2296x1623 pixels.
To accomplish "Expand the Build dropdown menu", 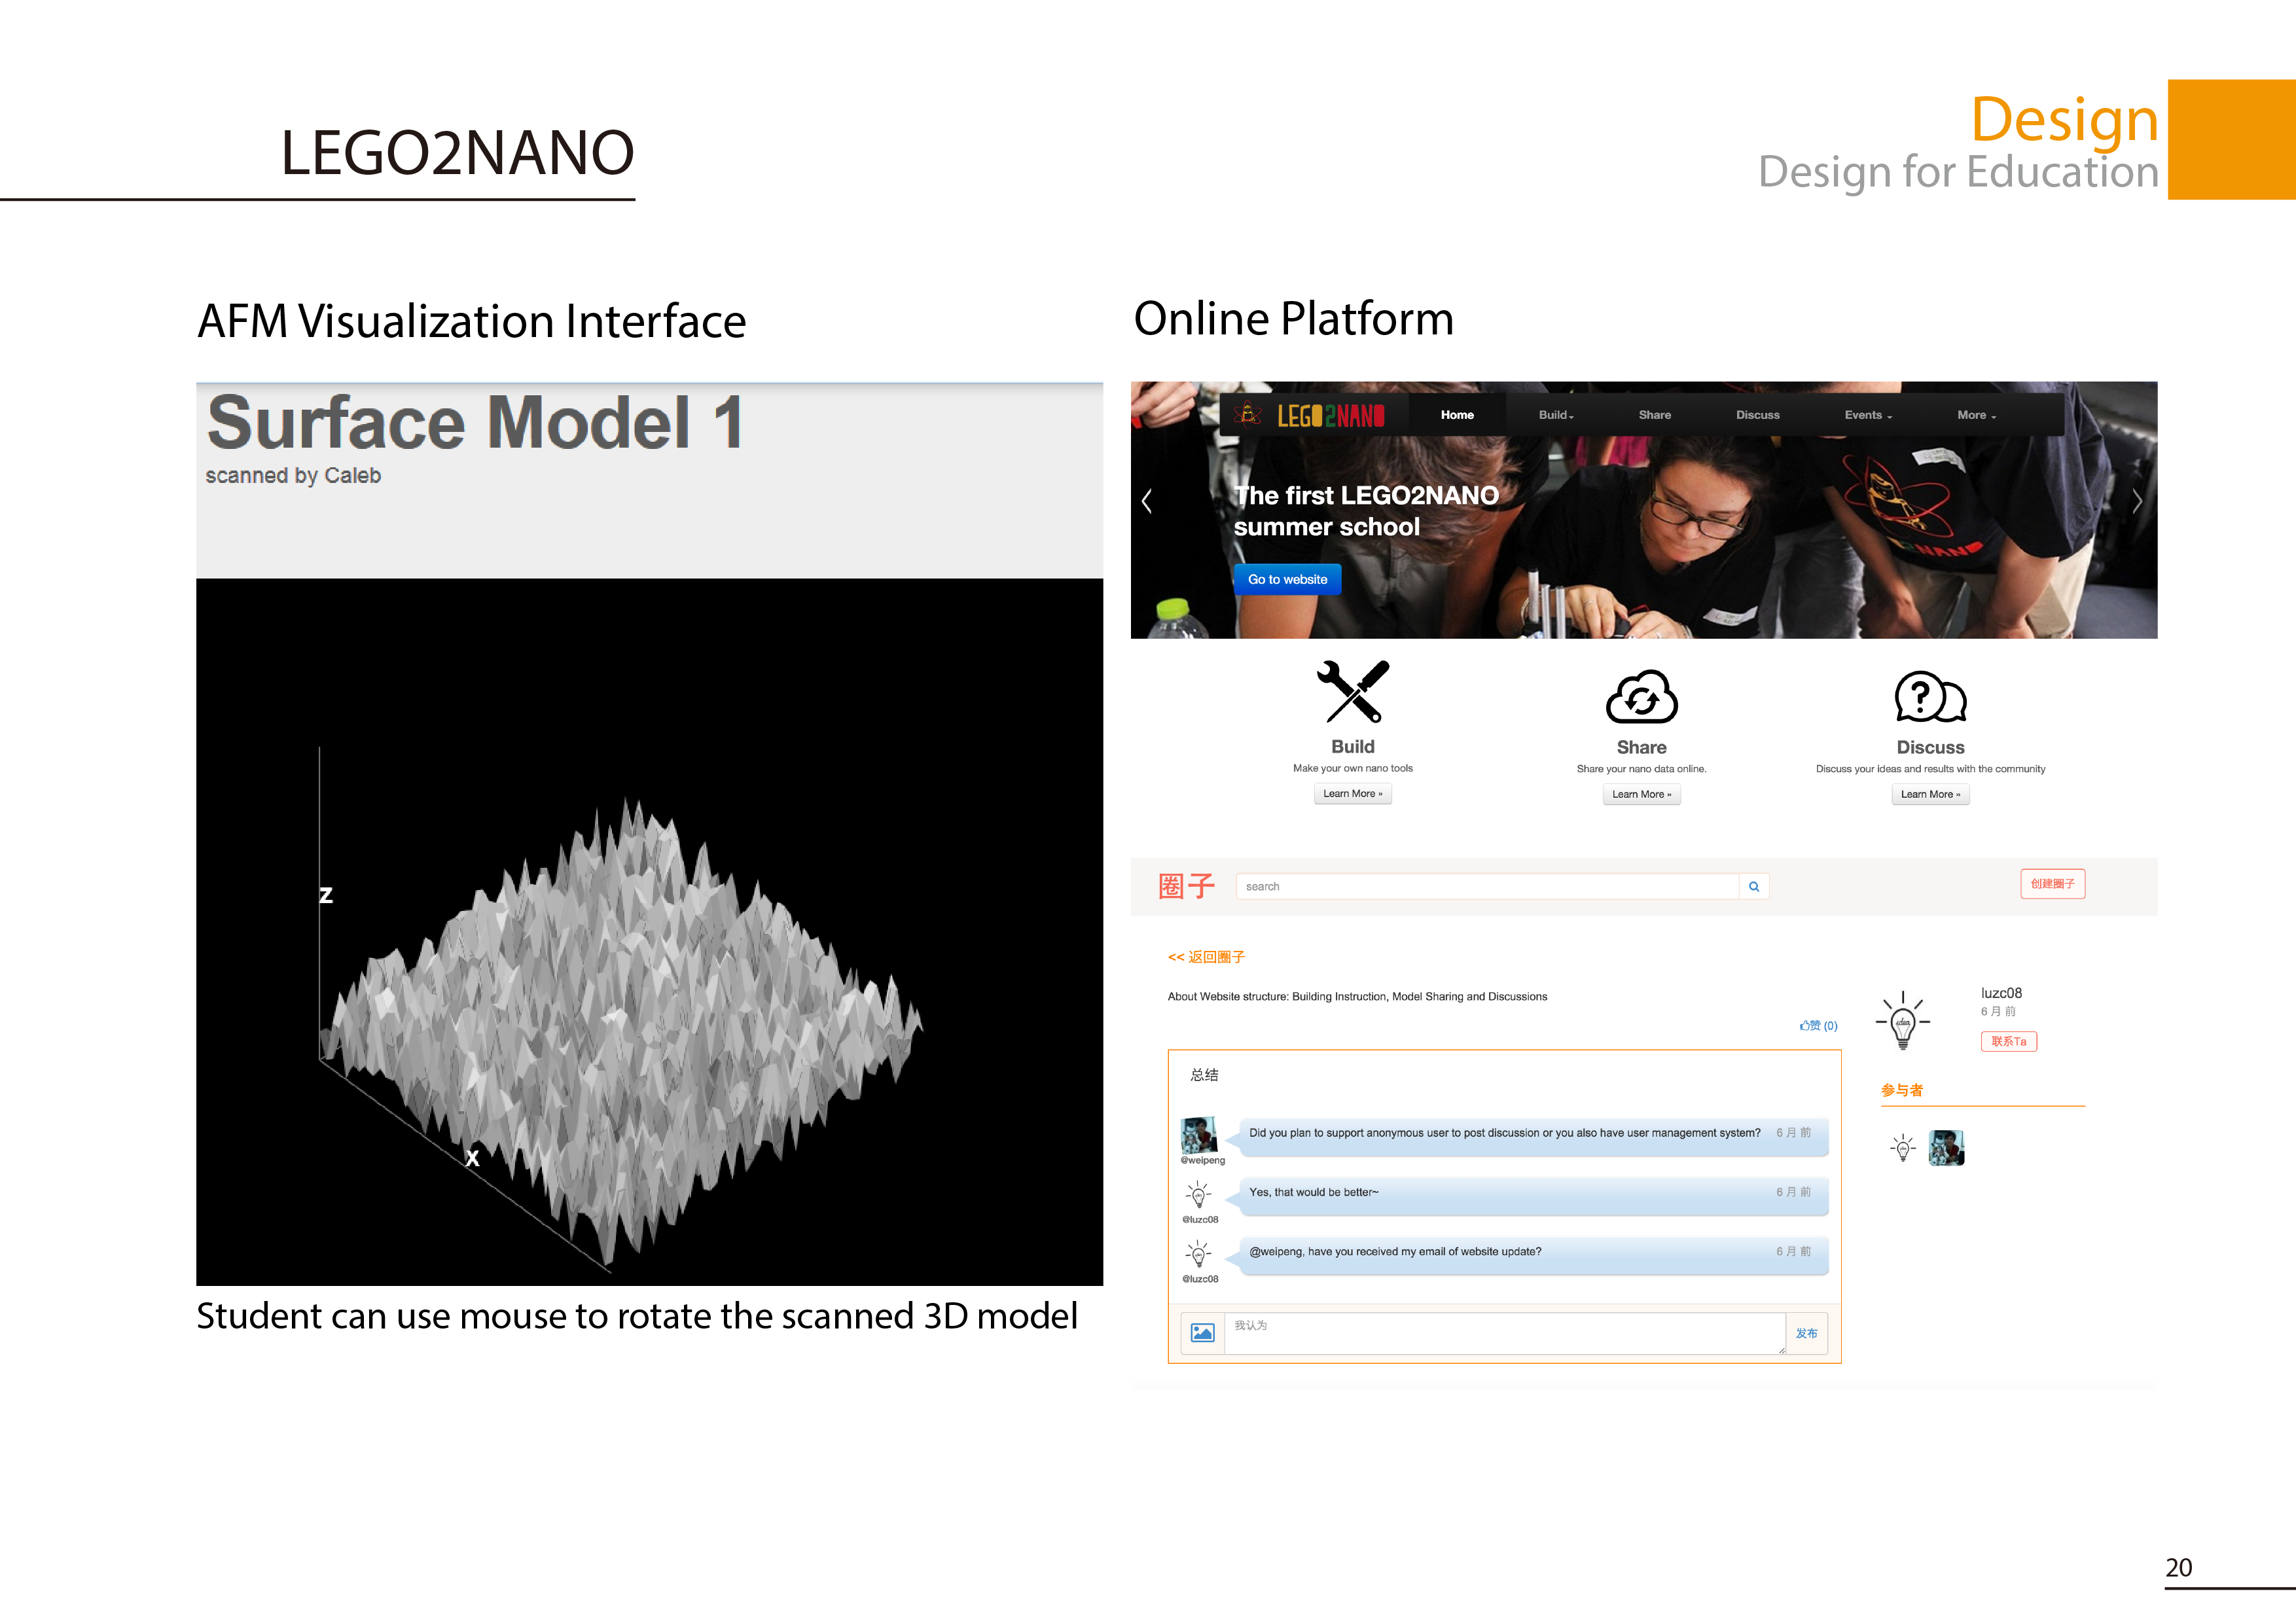I will pos(1556,415).
